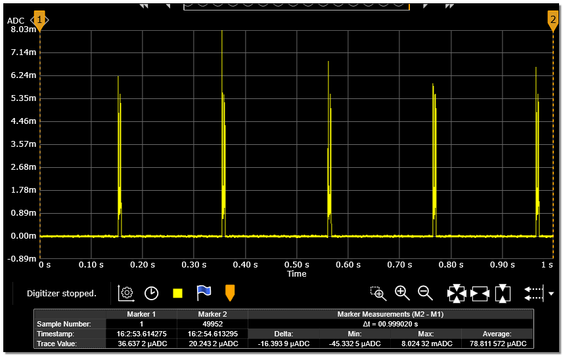Select the zoom-to-region magnifier tool
This screenshot has width=563, height=356.
pos(378,293)
